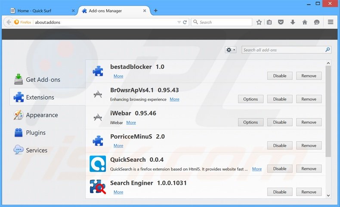Image resolution: width=340 pixels, height=207 pixels.
Task: Go to the Home page icon
Action: [305, 22]
